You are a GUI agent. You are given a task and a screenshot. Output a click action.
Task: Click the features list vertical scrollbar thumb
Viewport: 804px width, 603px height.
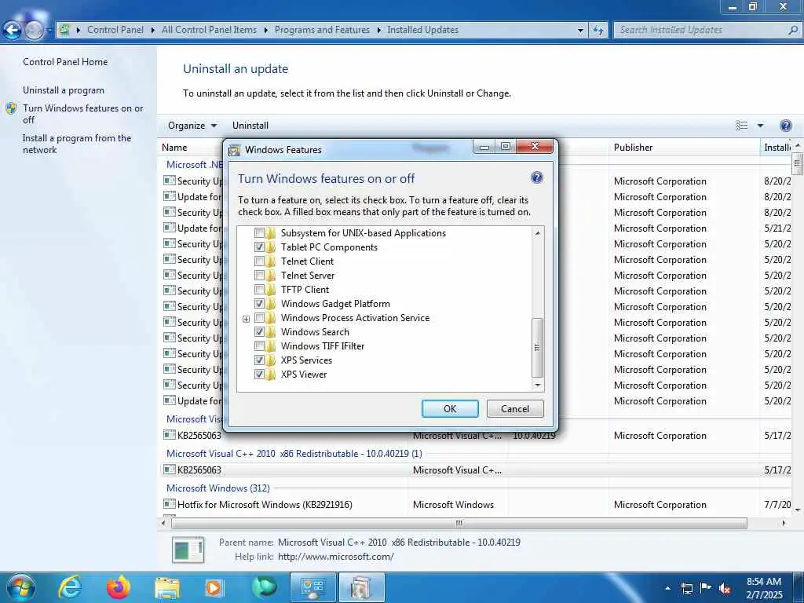(537, 348)
